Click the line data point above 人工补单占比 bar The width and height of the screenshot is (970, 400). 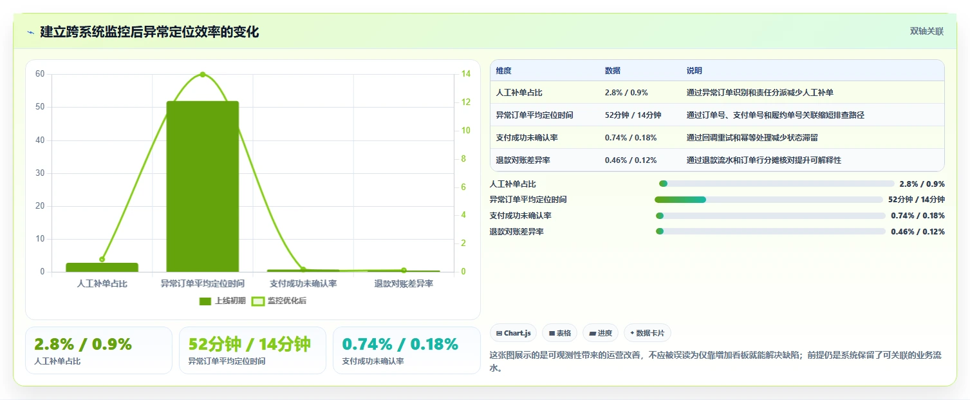[x=102, y=259]
